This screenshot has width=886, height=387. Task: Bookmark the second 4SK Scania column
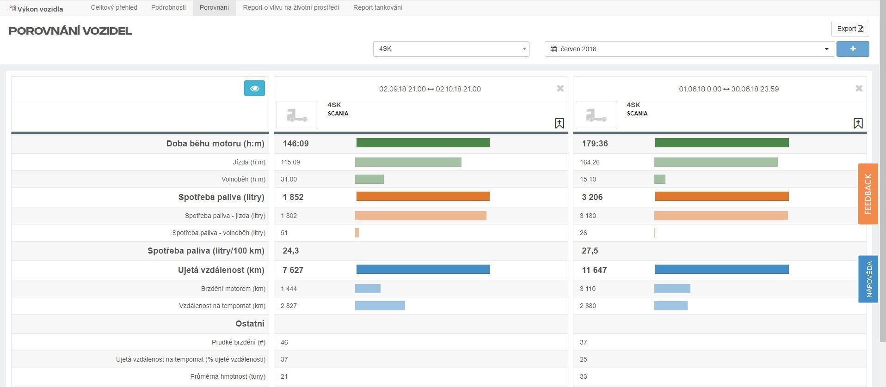coord(858,123)
